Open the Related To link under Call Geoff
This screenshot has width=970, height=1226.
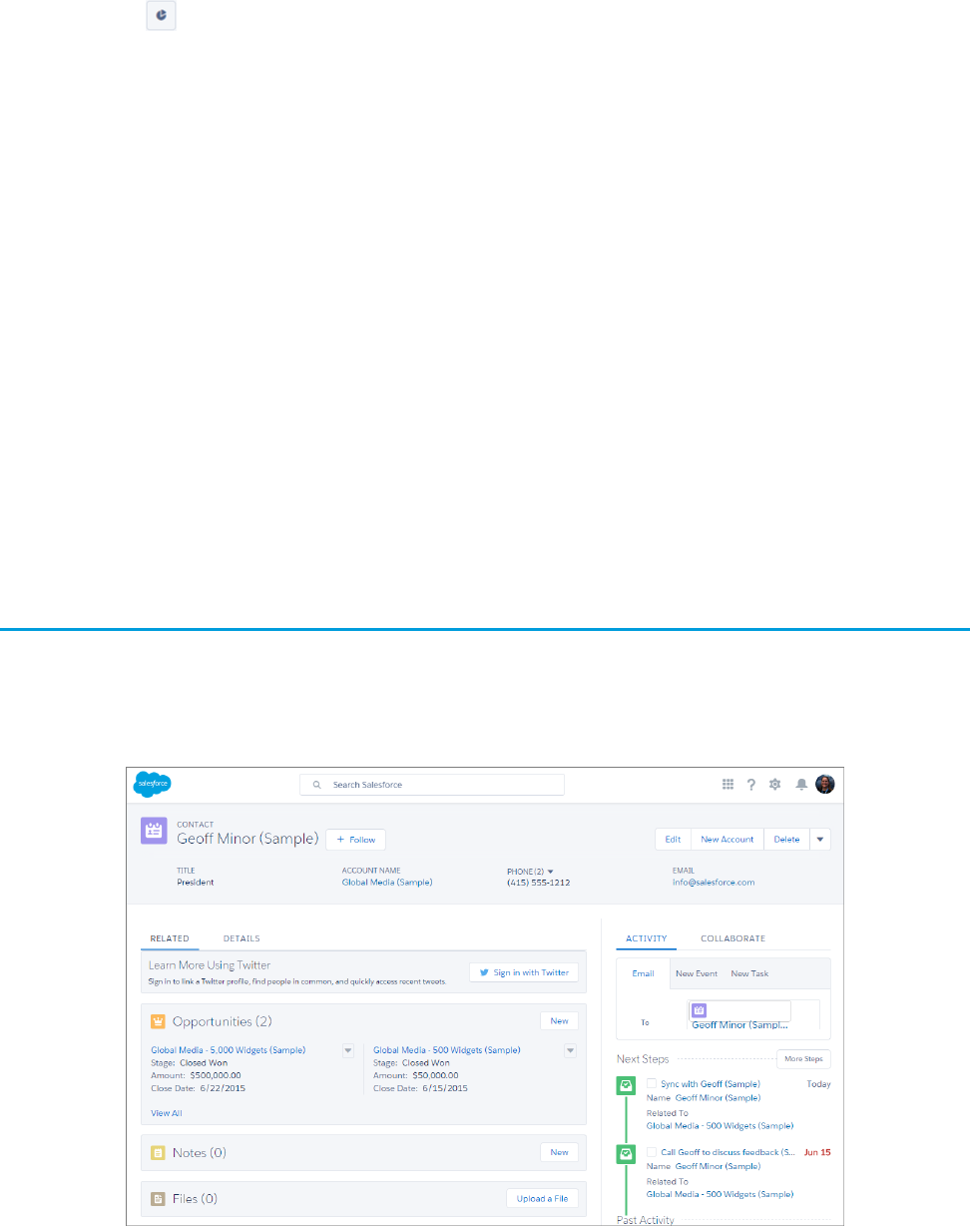(x=721, y=1194)
